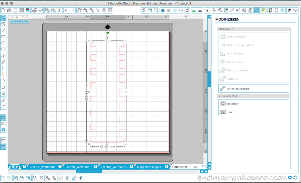Open the line color panel (solid pentagon)
The width and height of the screenshot is (301, 183).
pyautogui.click(x=163, y=10)
